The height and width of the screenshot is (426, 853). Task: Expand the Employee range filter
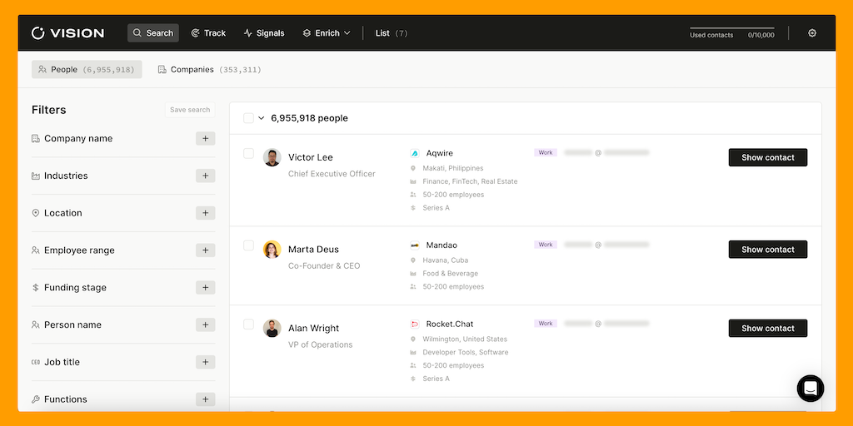(205, 250)
